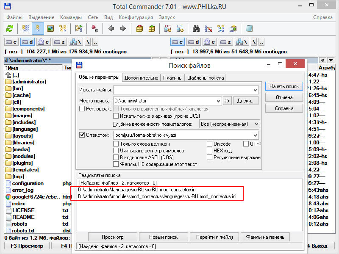Switch to brief file list view icon

[26, 28]
